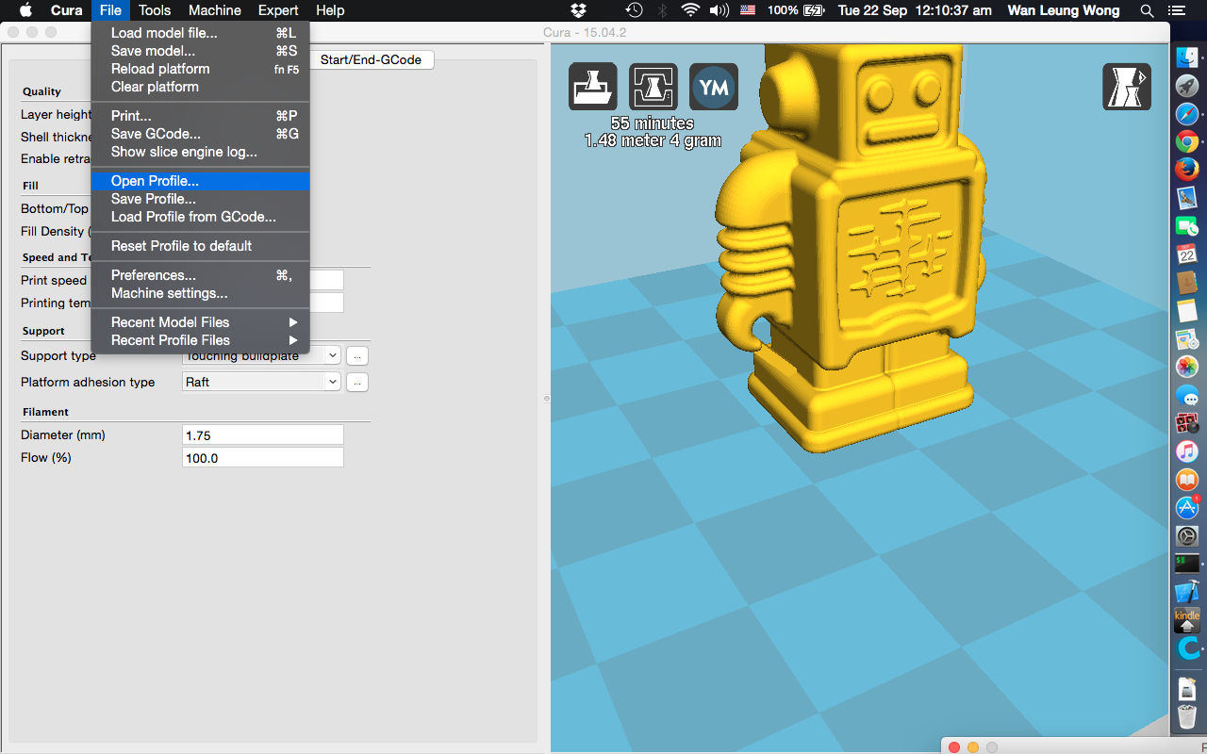Open Machine settings... menu item
Image resolution: width=1207 pixels, height=754 pixels.
click(x=200, y=293)
